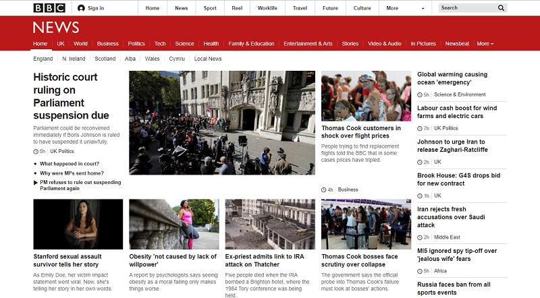Open Middle East tag link
The height and width of the screenshot is (298, 540).
point(447,237)
